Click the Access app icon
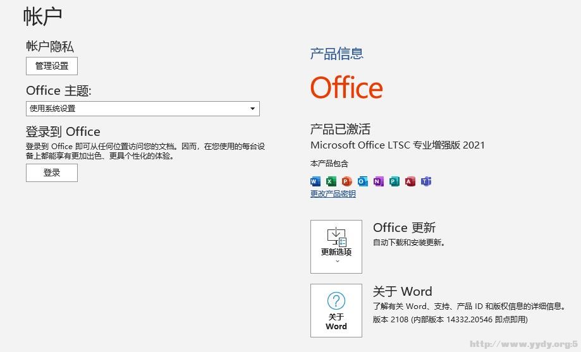The width and height of the screenshot is (581, 352). click(410, 181)
